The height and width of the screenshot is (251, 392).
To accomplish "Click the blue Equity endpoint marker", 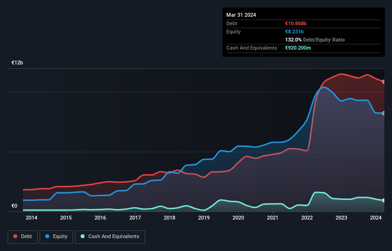I will pyautogui.click(x=384, y=114).
